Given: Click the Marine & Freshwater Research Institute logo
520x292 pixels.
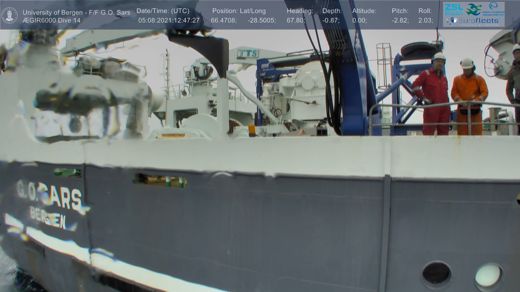Looking at the screenshot, I should [494, 9].
